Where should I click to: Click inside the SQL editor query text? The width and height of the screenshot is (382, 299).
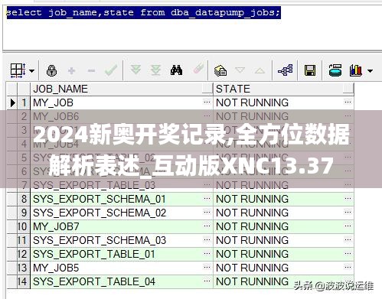pos(143,12)
